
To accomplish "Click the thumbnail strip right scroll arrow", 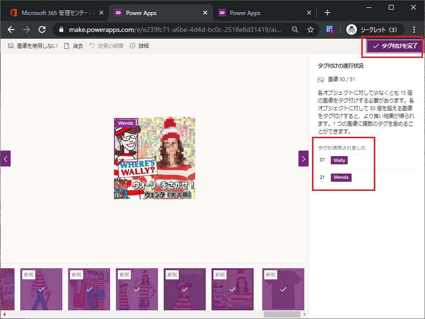I will pyautogui.click(x=305, y=314).
